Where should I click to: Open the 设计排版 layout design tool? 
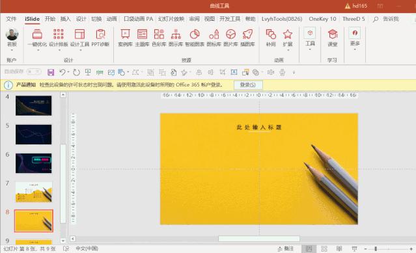pos(59,37)
